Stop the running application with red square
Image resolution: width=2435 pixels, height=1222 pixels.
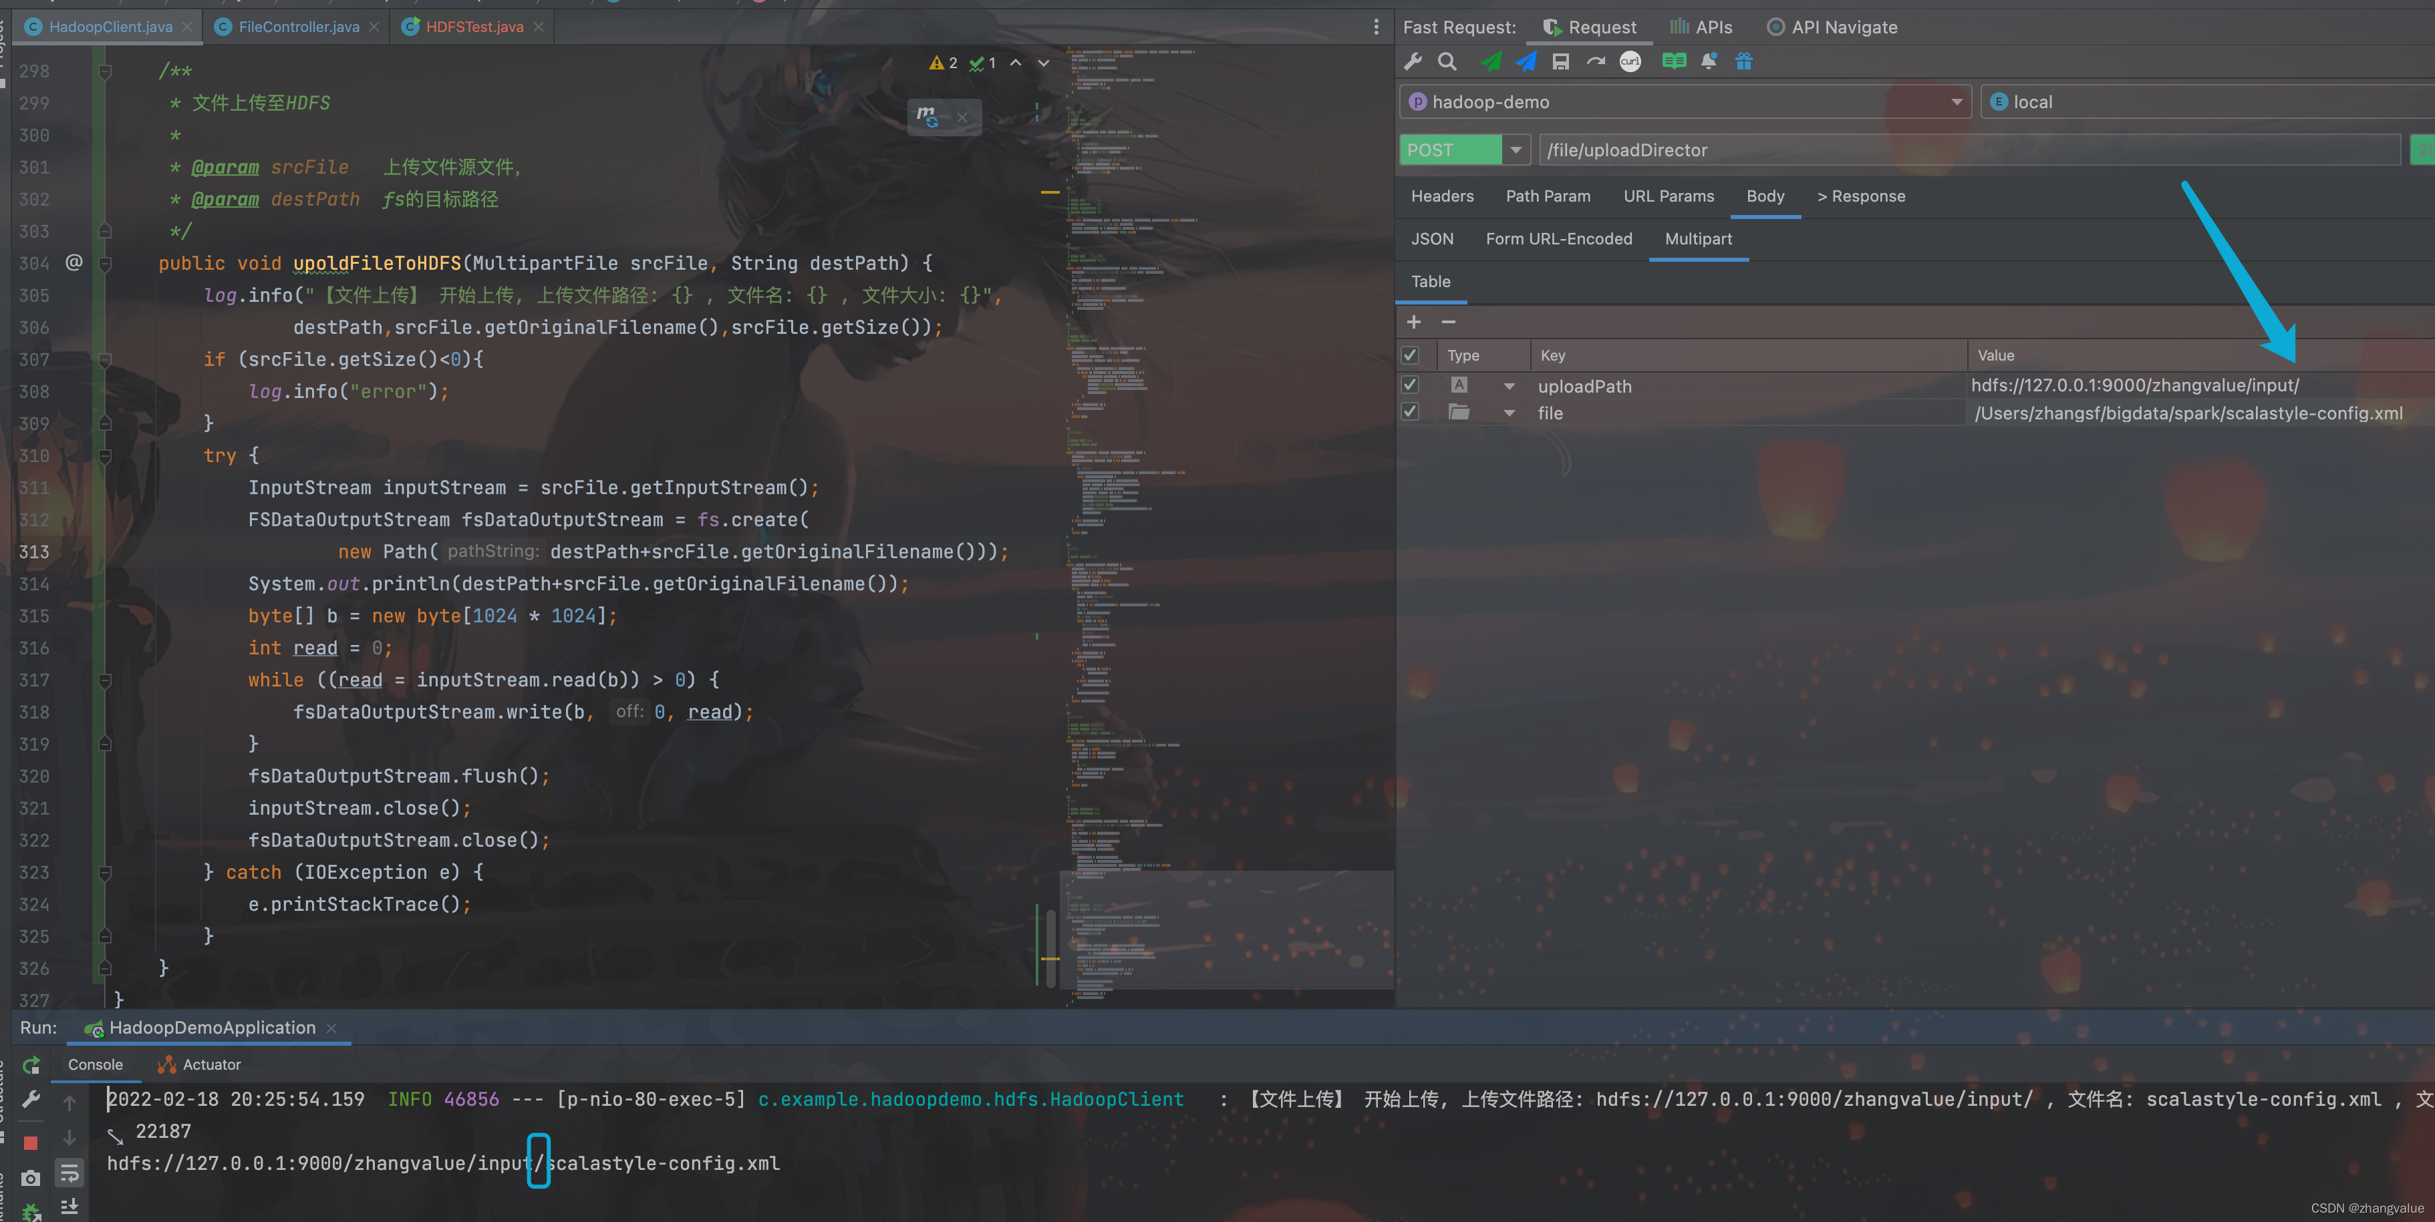tap(30, 1143)
